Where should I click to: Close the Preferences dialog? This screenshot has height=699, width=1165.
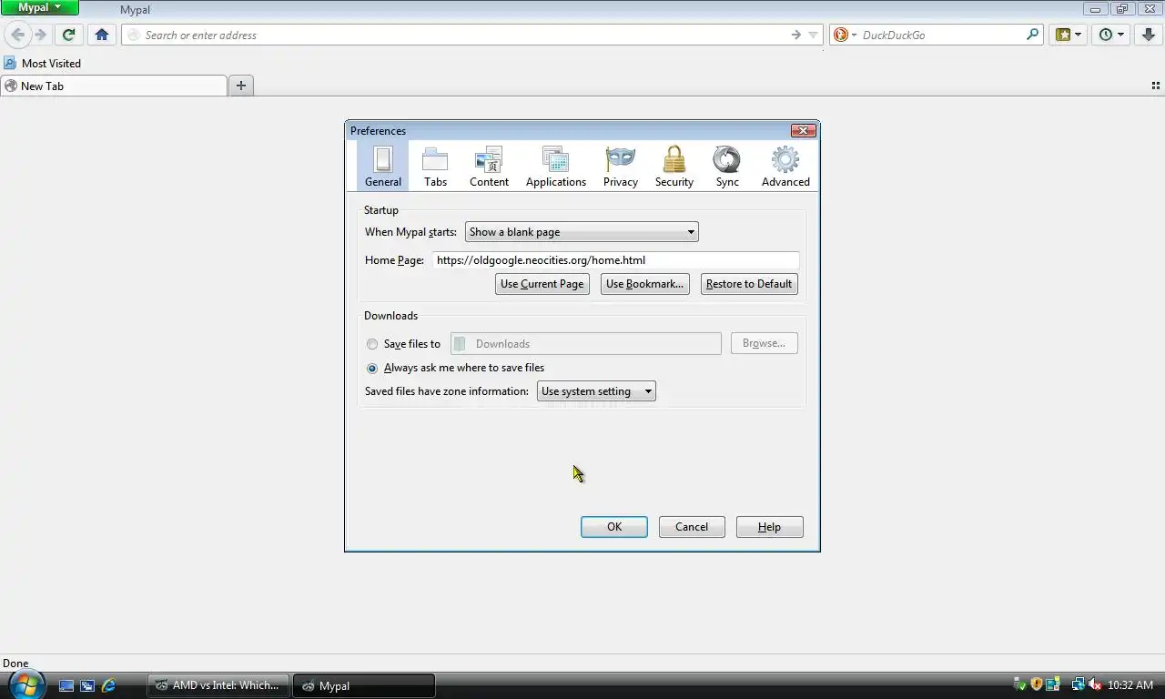(x=803, y=130)
